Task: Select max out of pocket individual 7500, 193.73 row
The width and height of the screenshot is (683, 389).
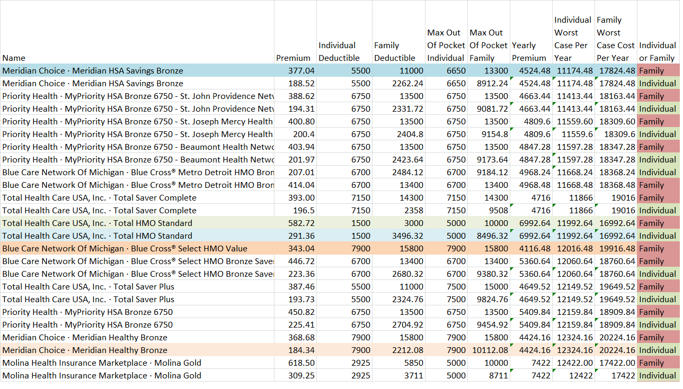Action: (446, 299)
